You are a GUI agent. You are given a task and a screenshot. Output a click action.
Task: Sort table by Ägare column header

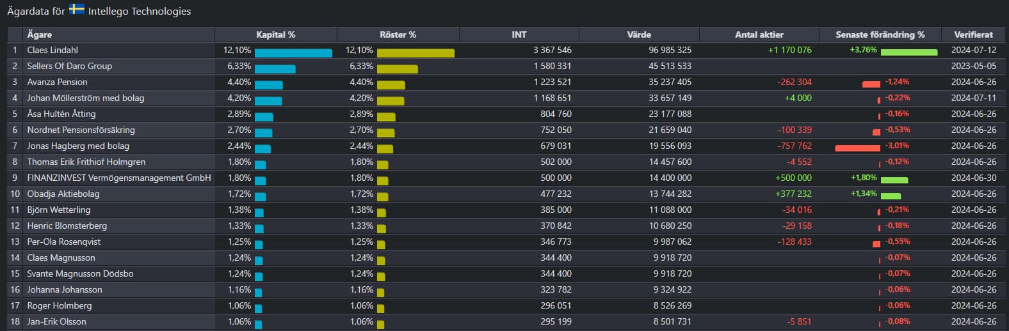pos(40,35)
